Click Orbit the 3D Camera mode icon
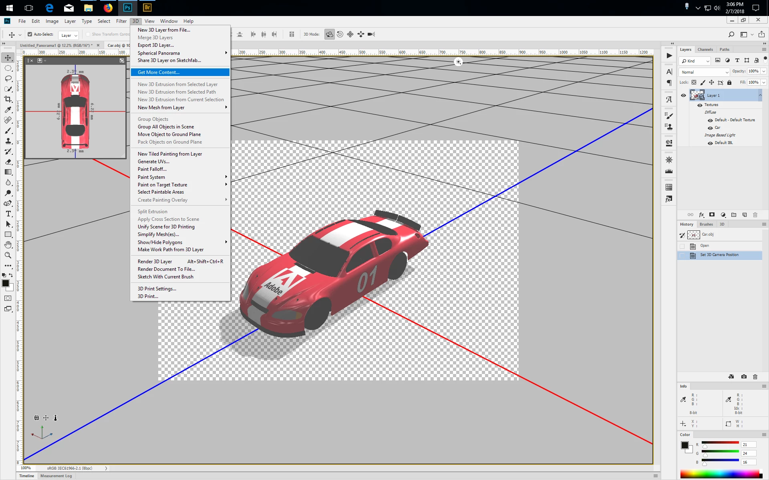Screen dimensions: 769x480 [329, 34]
